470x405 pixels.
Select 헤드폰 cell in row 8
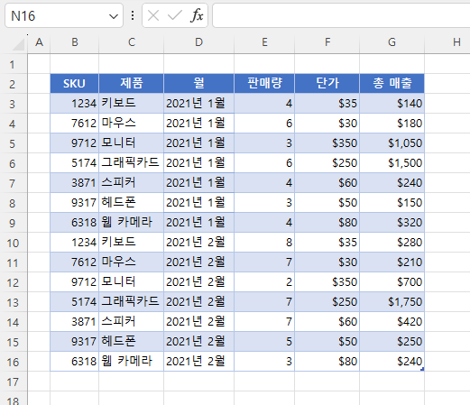132,203
